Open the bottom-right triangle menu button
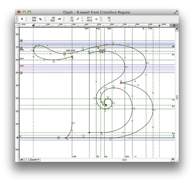The width and height of the screenshot is (194, 183). [173, 160]
